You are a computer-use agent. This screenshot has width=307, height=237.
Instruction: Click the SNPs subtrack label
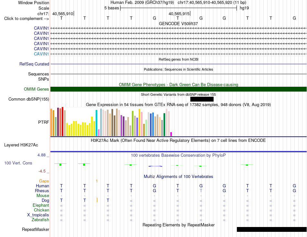point(44,79)
